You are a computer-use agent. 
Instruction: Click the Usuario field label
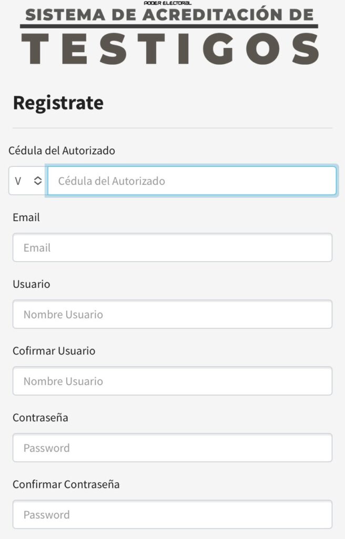point(31,284)
